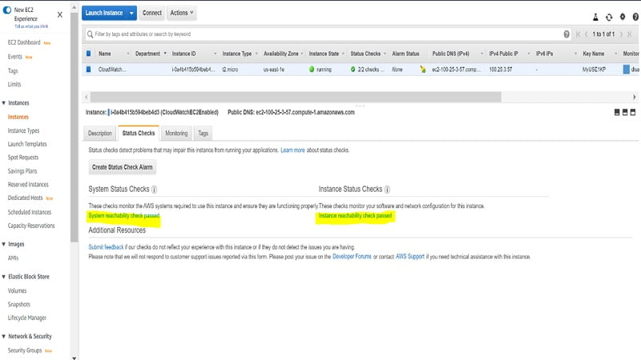Open the Name column sort arrow
The width and height of the screenshot is (641, 360).
click(x=128, y=54)
